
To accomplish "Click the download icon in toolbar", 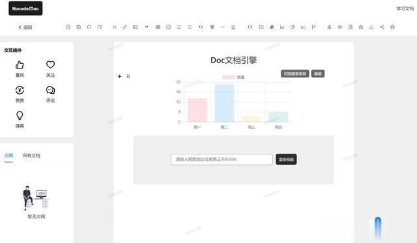I will coord(371,27).
